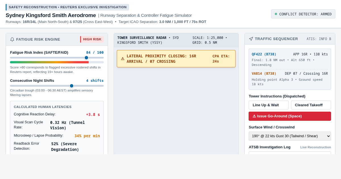This screenshot has width=341, height=179.
Task: Click the 4 shifts value
Action: pos(95,81)
